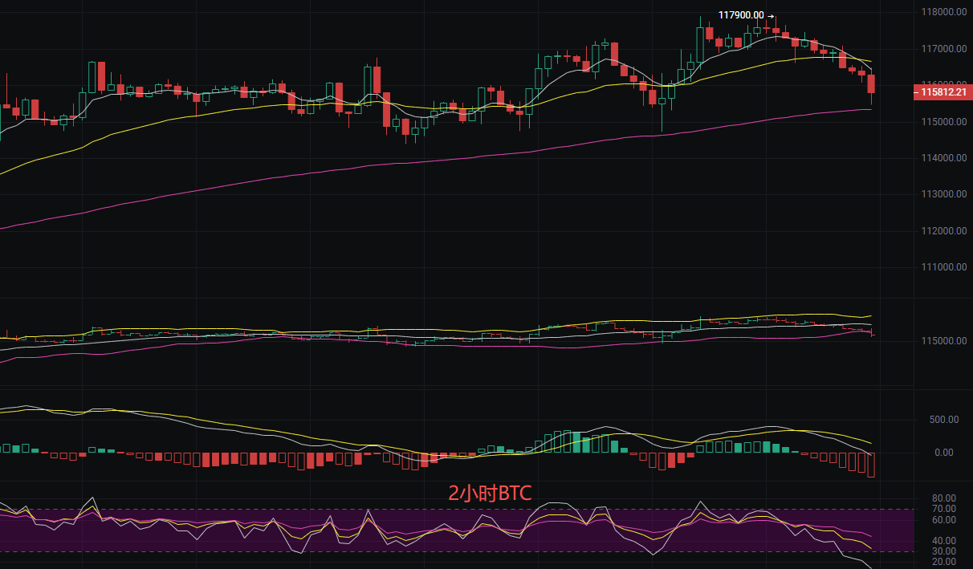Click the 117000.00 price axis label
Image resolution: width=973 pixels, height=569 pixels.
point(942,49)
